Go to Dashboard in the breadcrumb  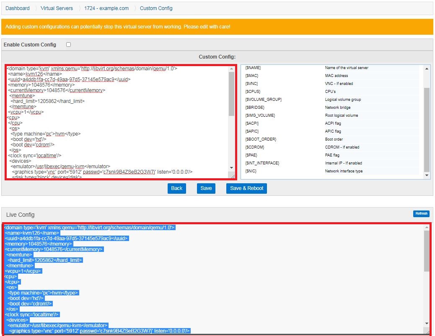(x=18, y=8)
